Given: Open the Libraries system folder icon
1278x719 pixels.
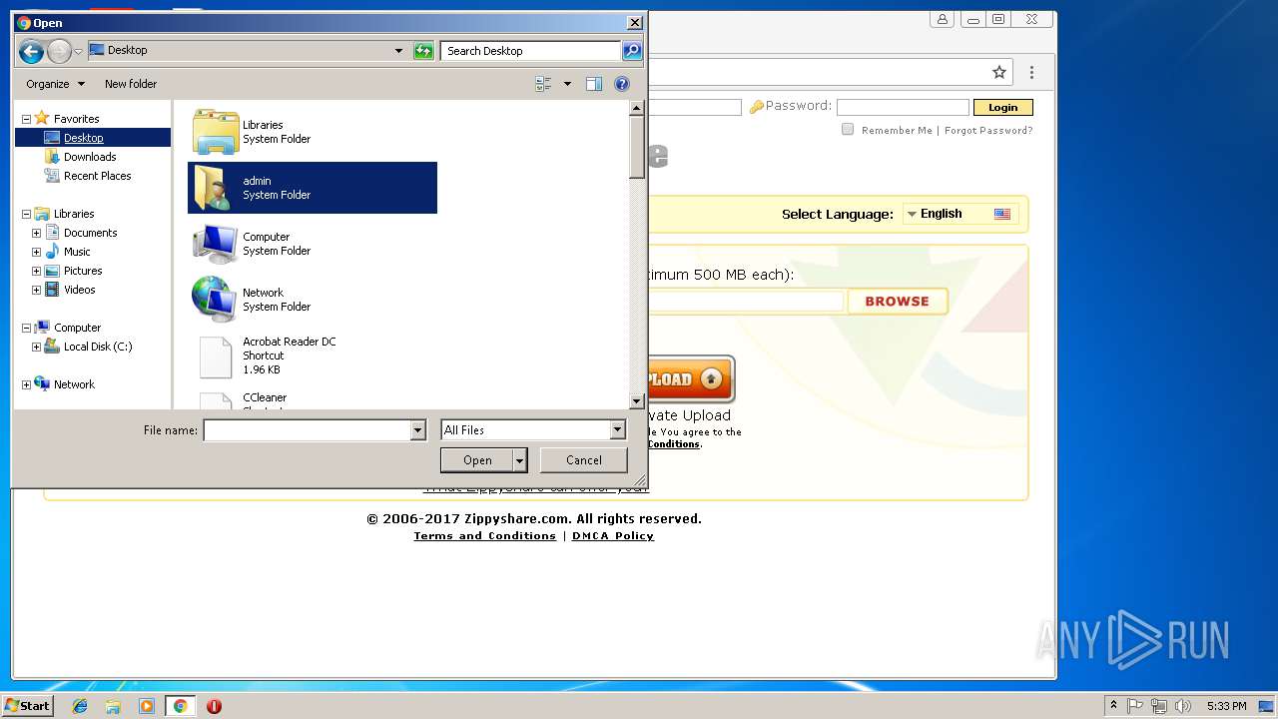Looking at the screenshot, I should coord(215,132).
